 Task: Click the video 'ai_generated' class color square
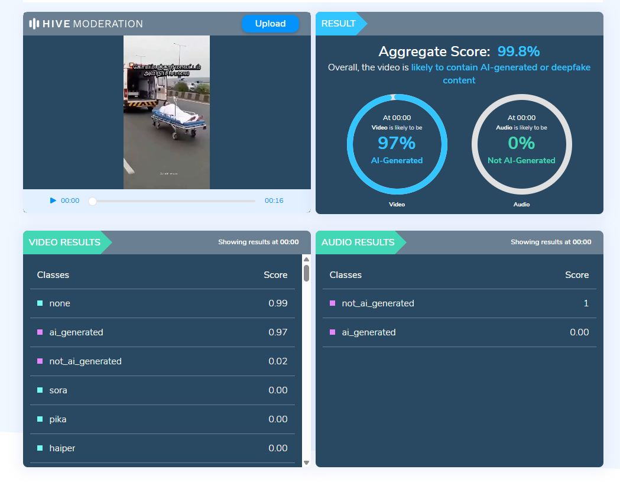40,332
